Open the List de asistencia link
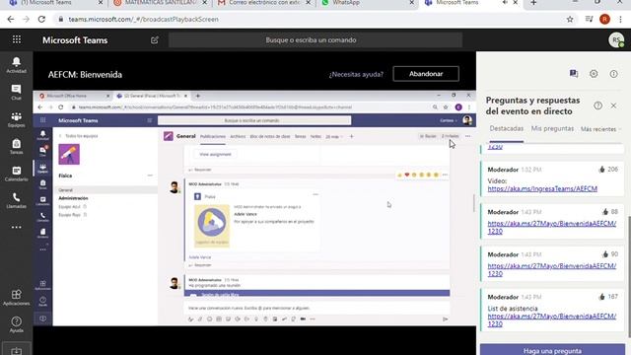The height and width of the screenshot is (355, 631). [x=551, y=319]
